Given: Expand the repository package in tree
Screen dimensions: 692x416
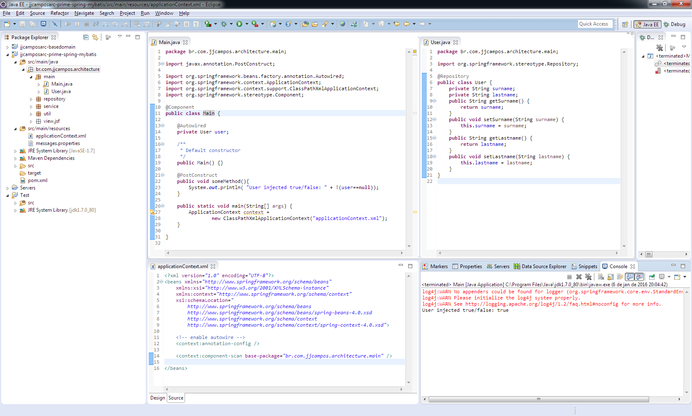Looking at the screenshot, I should pos(31,99).
